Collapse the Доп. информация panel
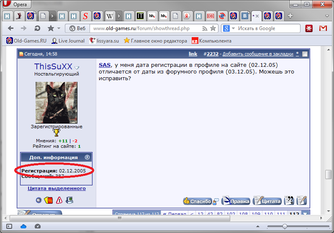The image size is (334, 233). (87, 157)
